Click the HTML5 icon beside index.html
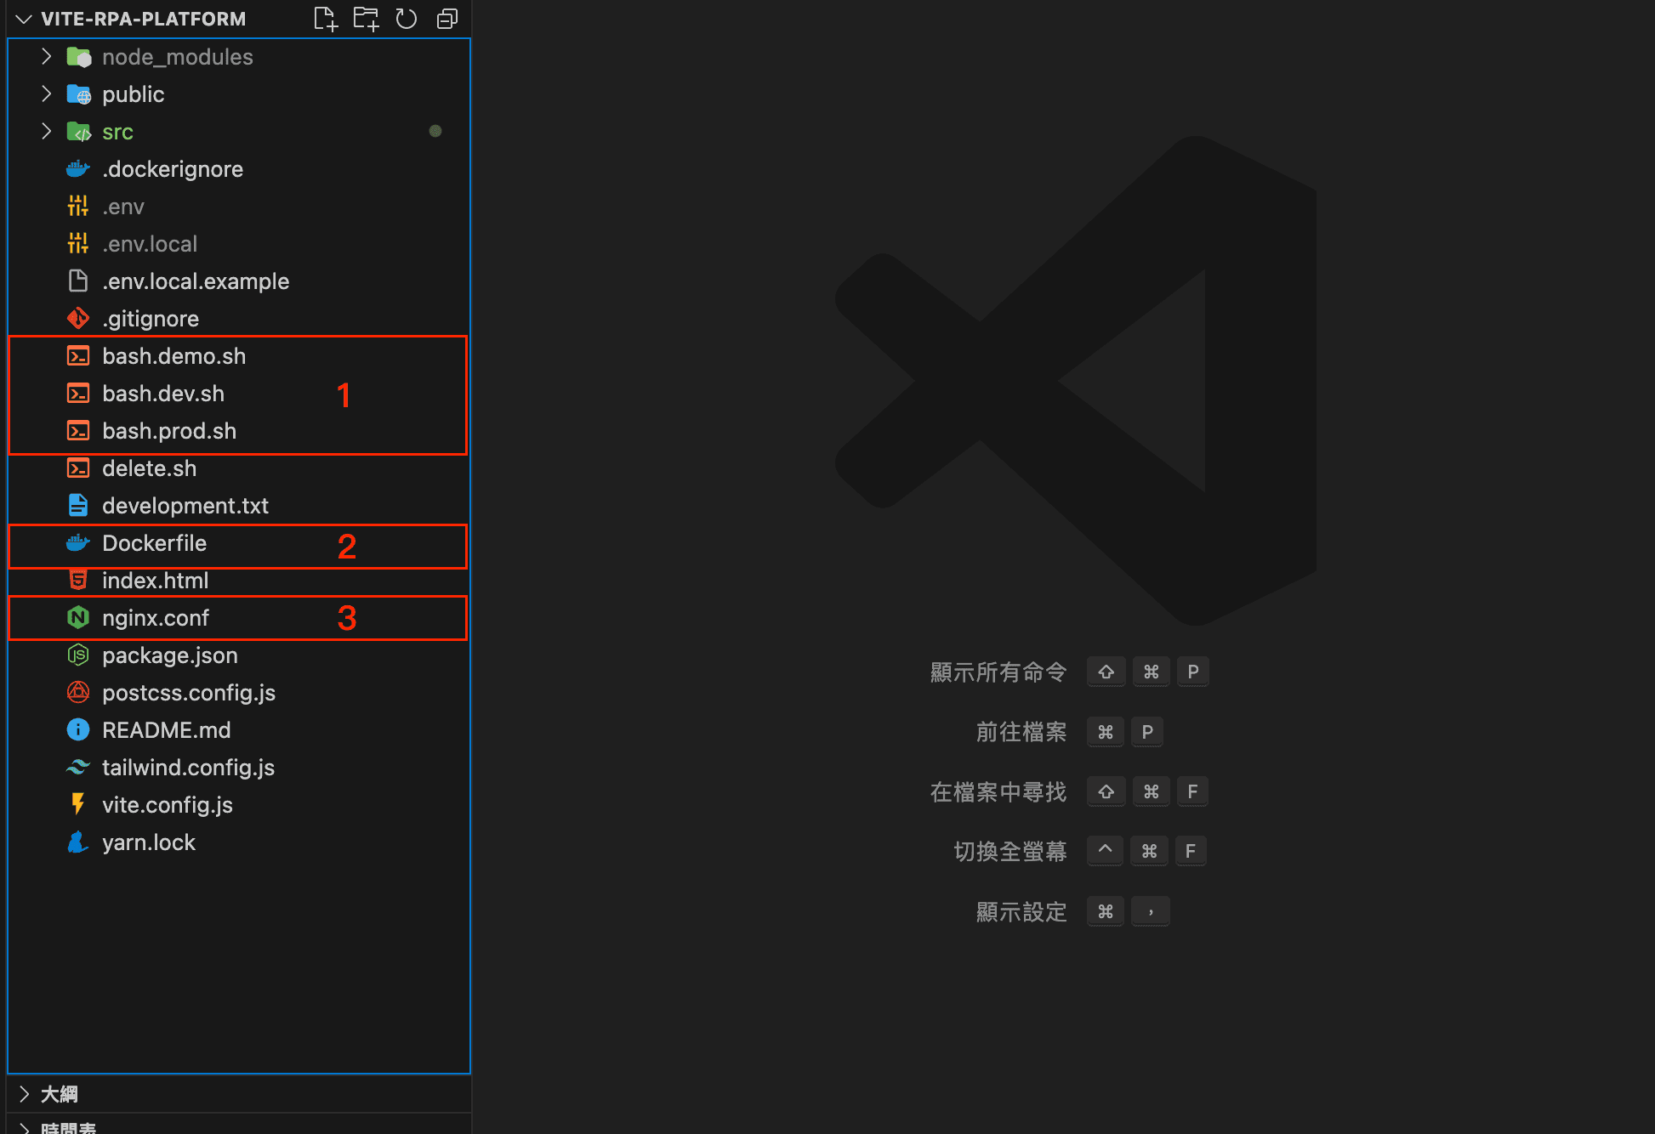1655x1134 pixels. pos(78,581)
